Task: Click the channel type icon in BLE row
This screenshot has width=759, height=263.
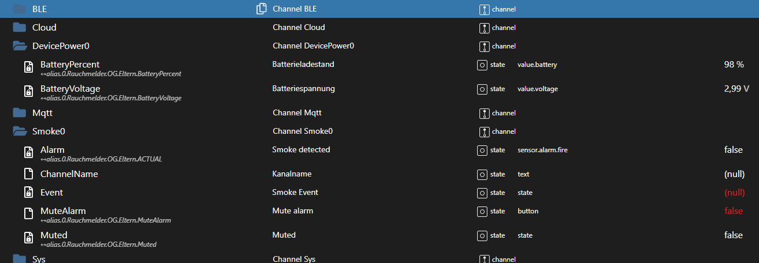Action: point(483,9)
